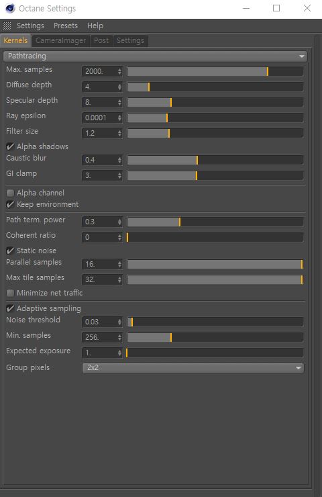Click the Expected exposure slider bar

click(x=215, y=353)
